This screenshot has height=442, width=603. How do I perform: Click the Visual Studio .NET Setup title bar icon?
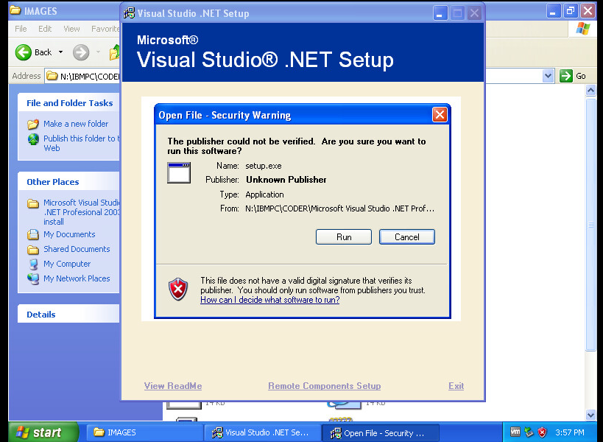point(130,13)
